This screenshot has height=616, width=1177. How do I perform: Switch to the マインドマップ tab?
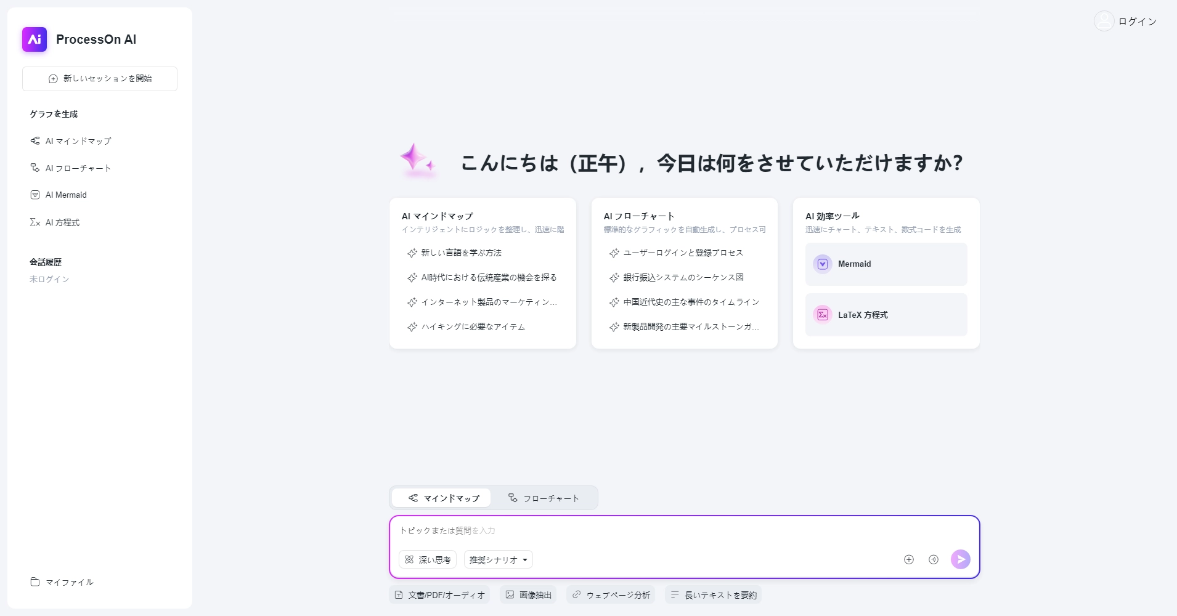click(x=441, y=498)
